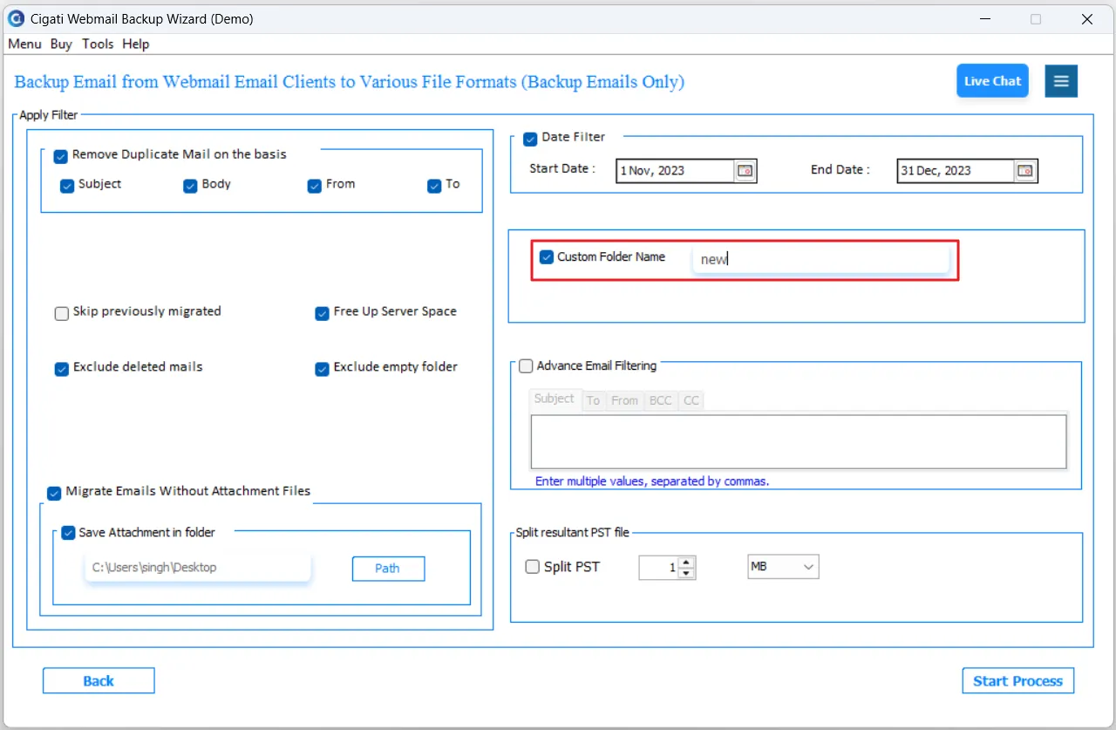Enable the Split PST checkbox
1116x730 pixels.
pyautogui.click(x=532, y=567)
